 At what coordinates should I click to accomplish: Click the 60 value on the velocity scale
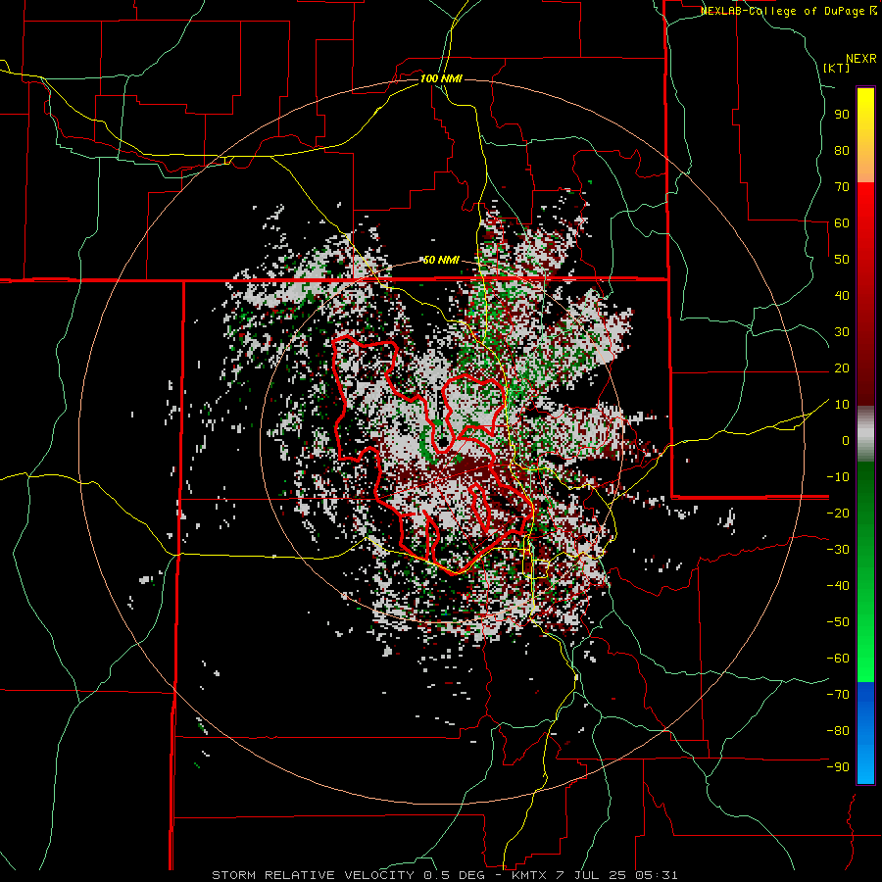click(x=842, y=223)
